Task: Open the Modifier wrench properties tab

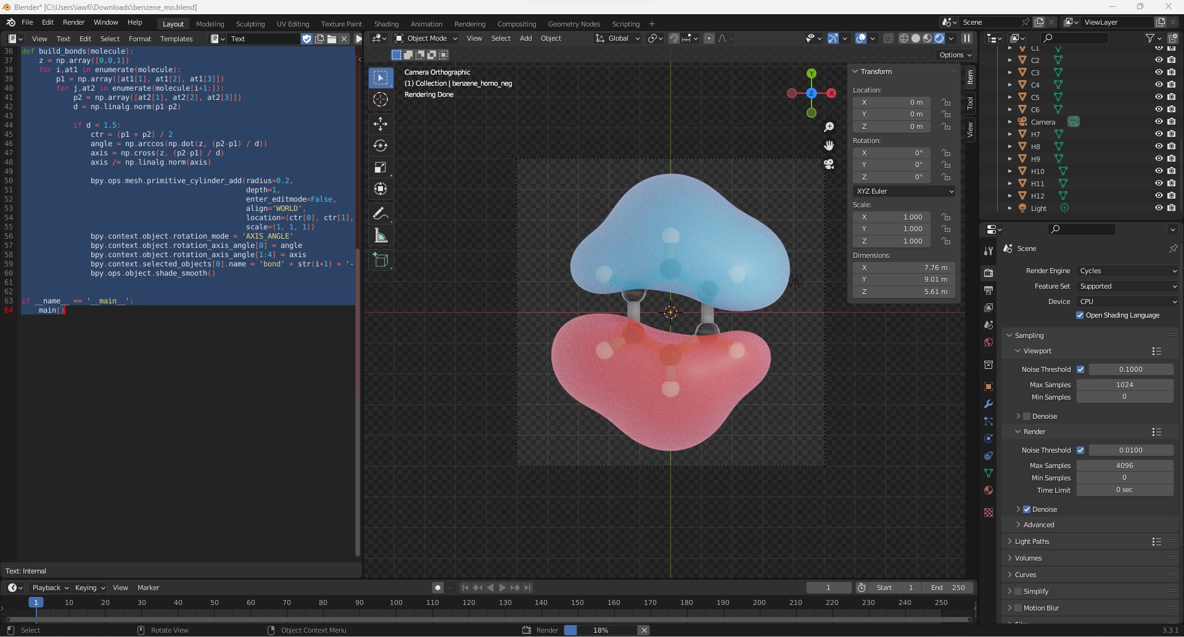Action: (x=989, y=404)
